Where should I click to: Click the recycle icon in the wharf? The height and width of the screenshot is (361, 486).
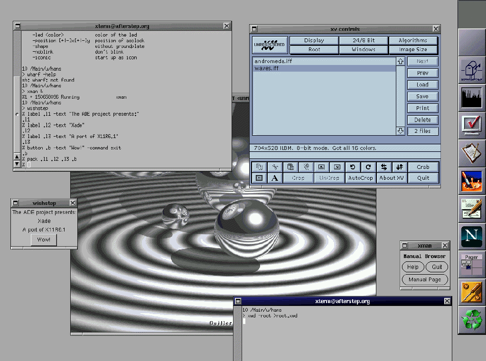coord(471,320)
